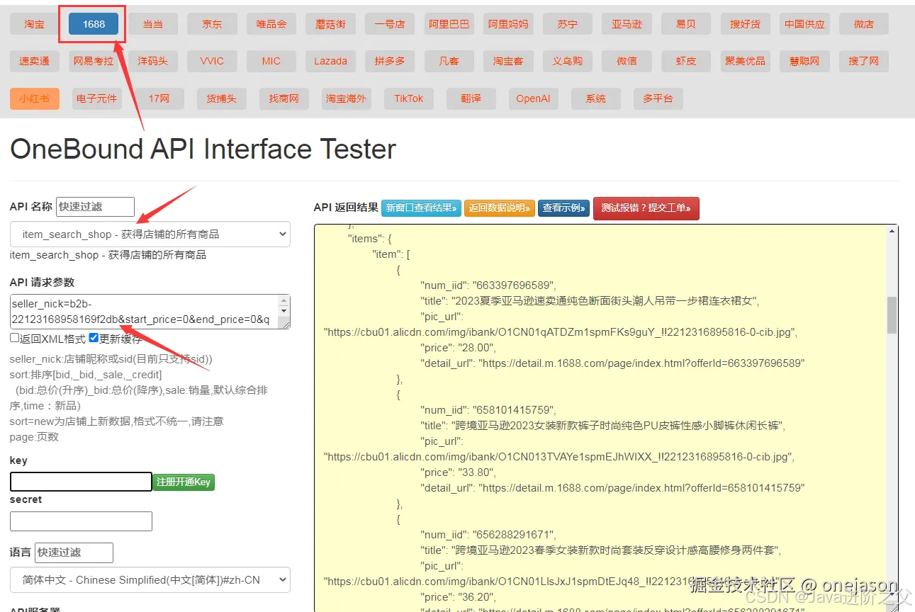The image size is (915, 612).
Task: Open the 系统 tab
Action: click(595, 98)
